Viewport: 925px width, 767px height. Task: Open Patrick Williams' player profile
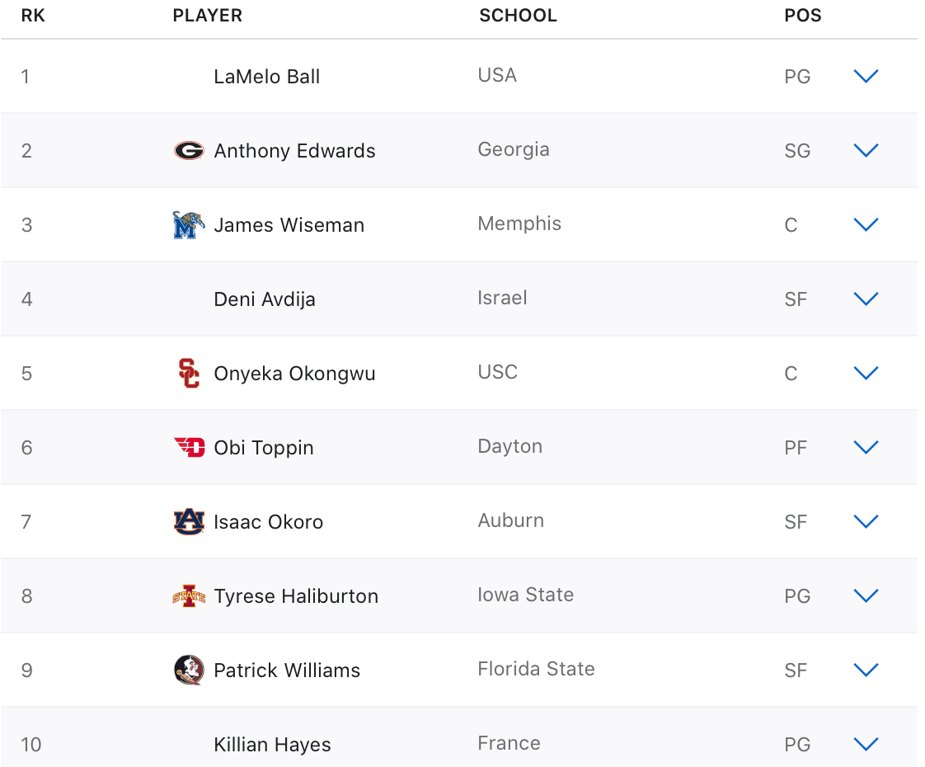[x=287, y=671]
